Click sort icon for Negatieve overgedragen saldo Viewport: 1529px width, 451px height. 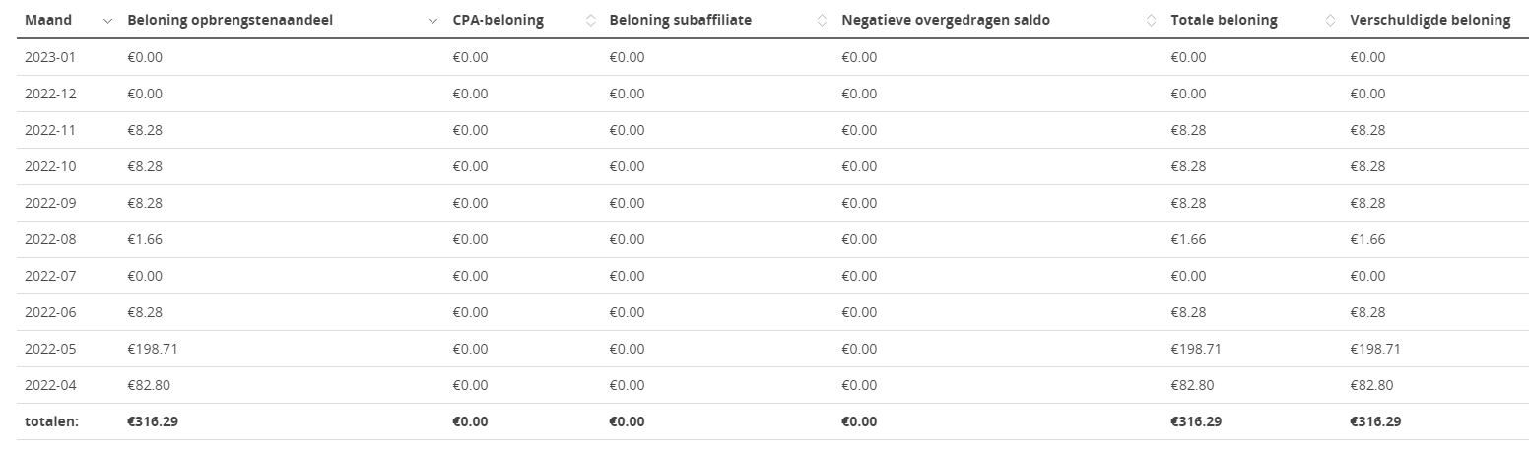tap(1152, 21)
